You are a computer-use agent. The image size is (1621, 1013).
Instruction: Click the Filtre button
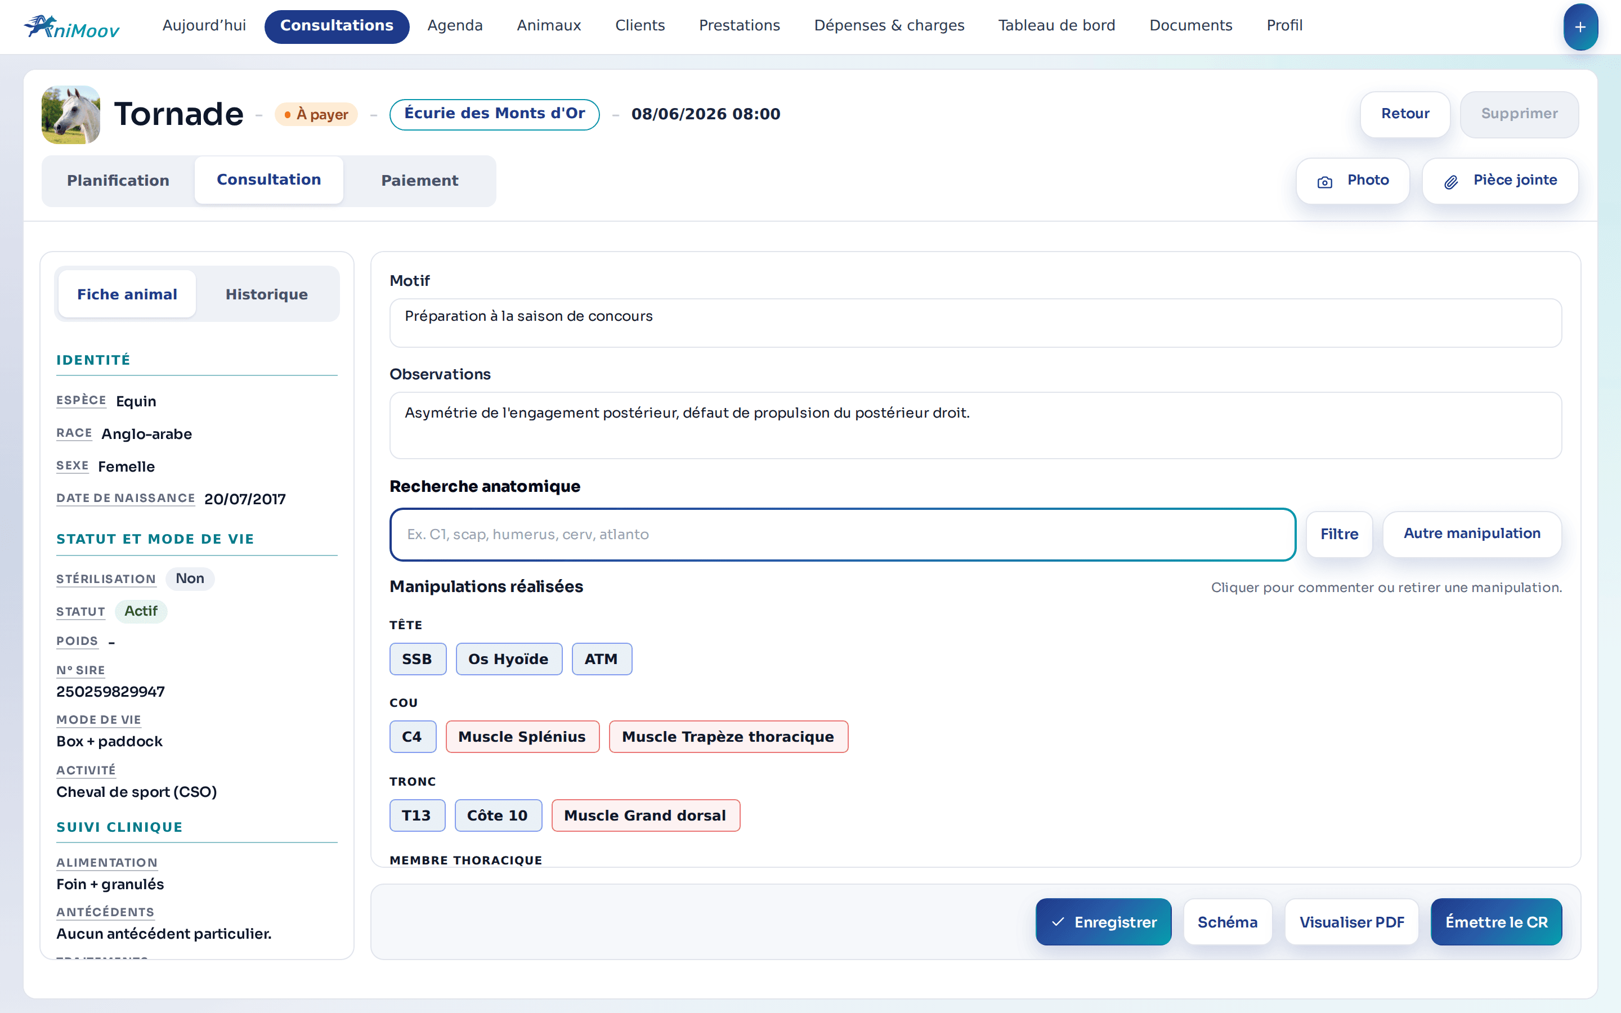point(1339,535)
